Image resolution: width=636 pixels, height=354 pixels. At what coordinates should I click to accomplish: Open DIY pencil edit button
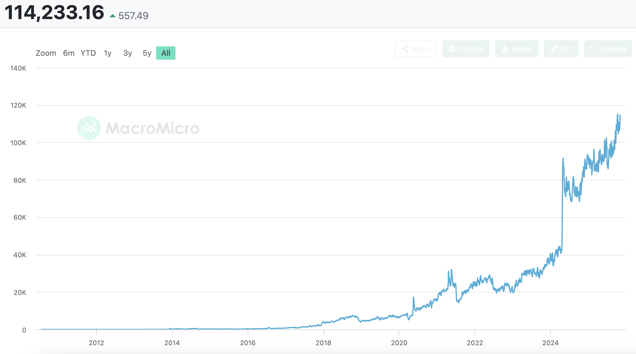click(x=561, y=49)
